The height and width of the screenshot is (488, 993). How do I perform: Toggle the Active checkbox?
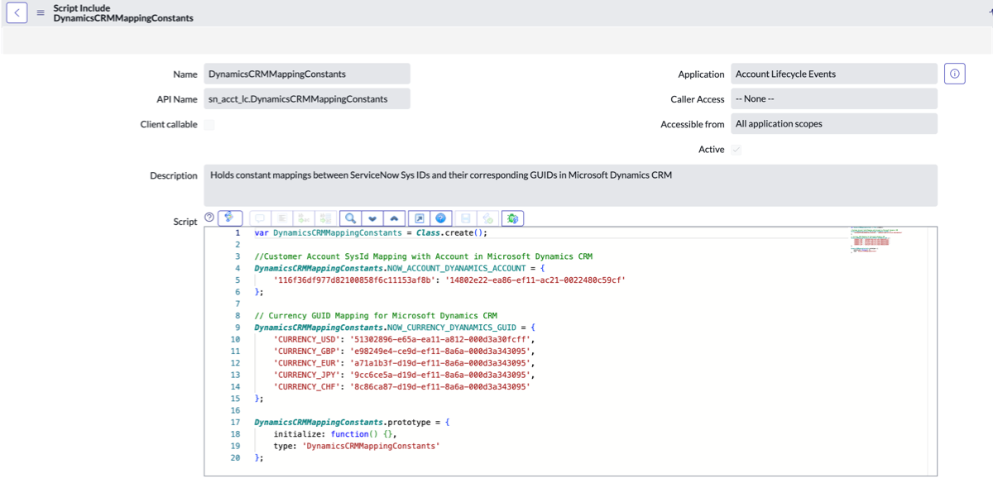point(736,150)
